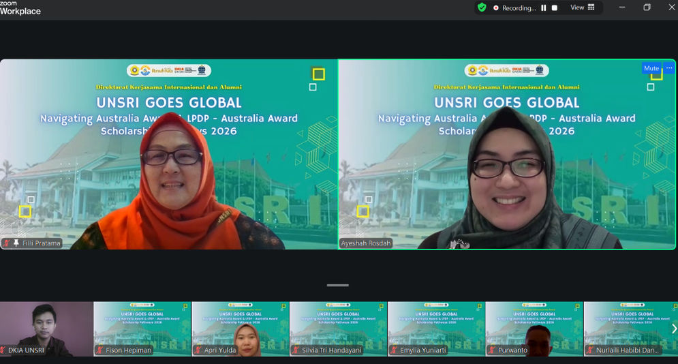Mute Ayeshah Rosdah's microphone
The image size is (678, 364).
(651, 68)
